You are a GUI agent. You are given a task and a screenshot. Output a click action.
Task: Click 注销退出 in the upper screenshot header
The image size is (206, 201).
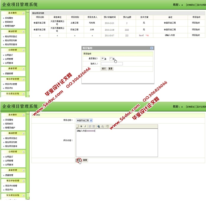pyautogui.click(x=191, y=5)
